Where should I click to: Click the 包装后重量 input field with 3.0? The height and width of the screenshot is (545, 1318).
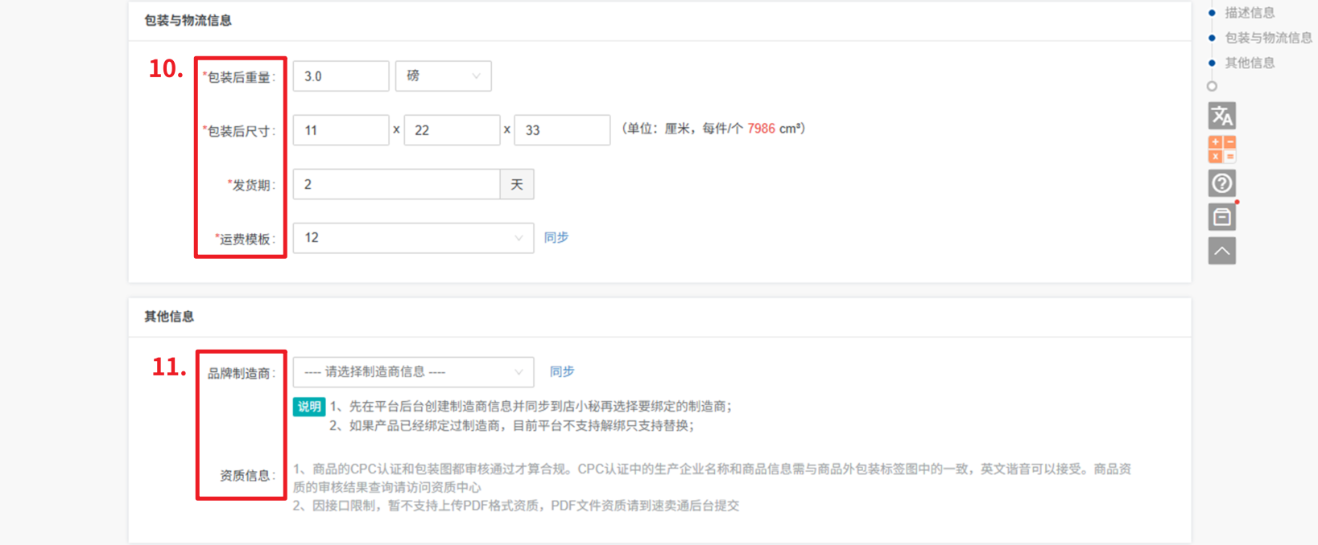coord(341,76)
